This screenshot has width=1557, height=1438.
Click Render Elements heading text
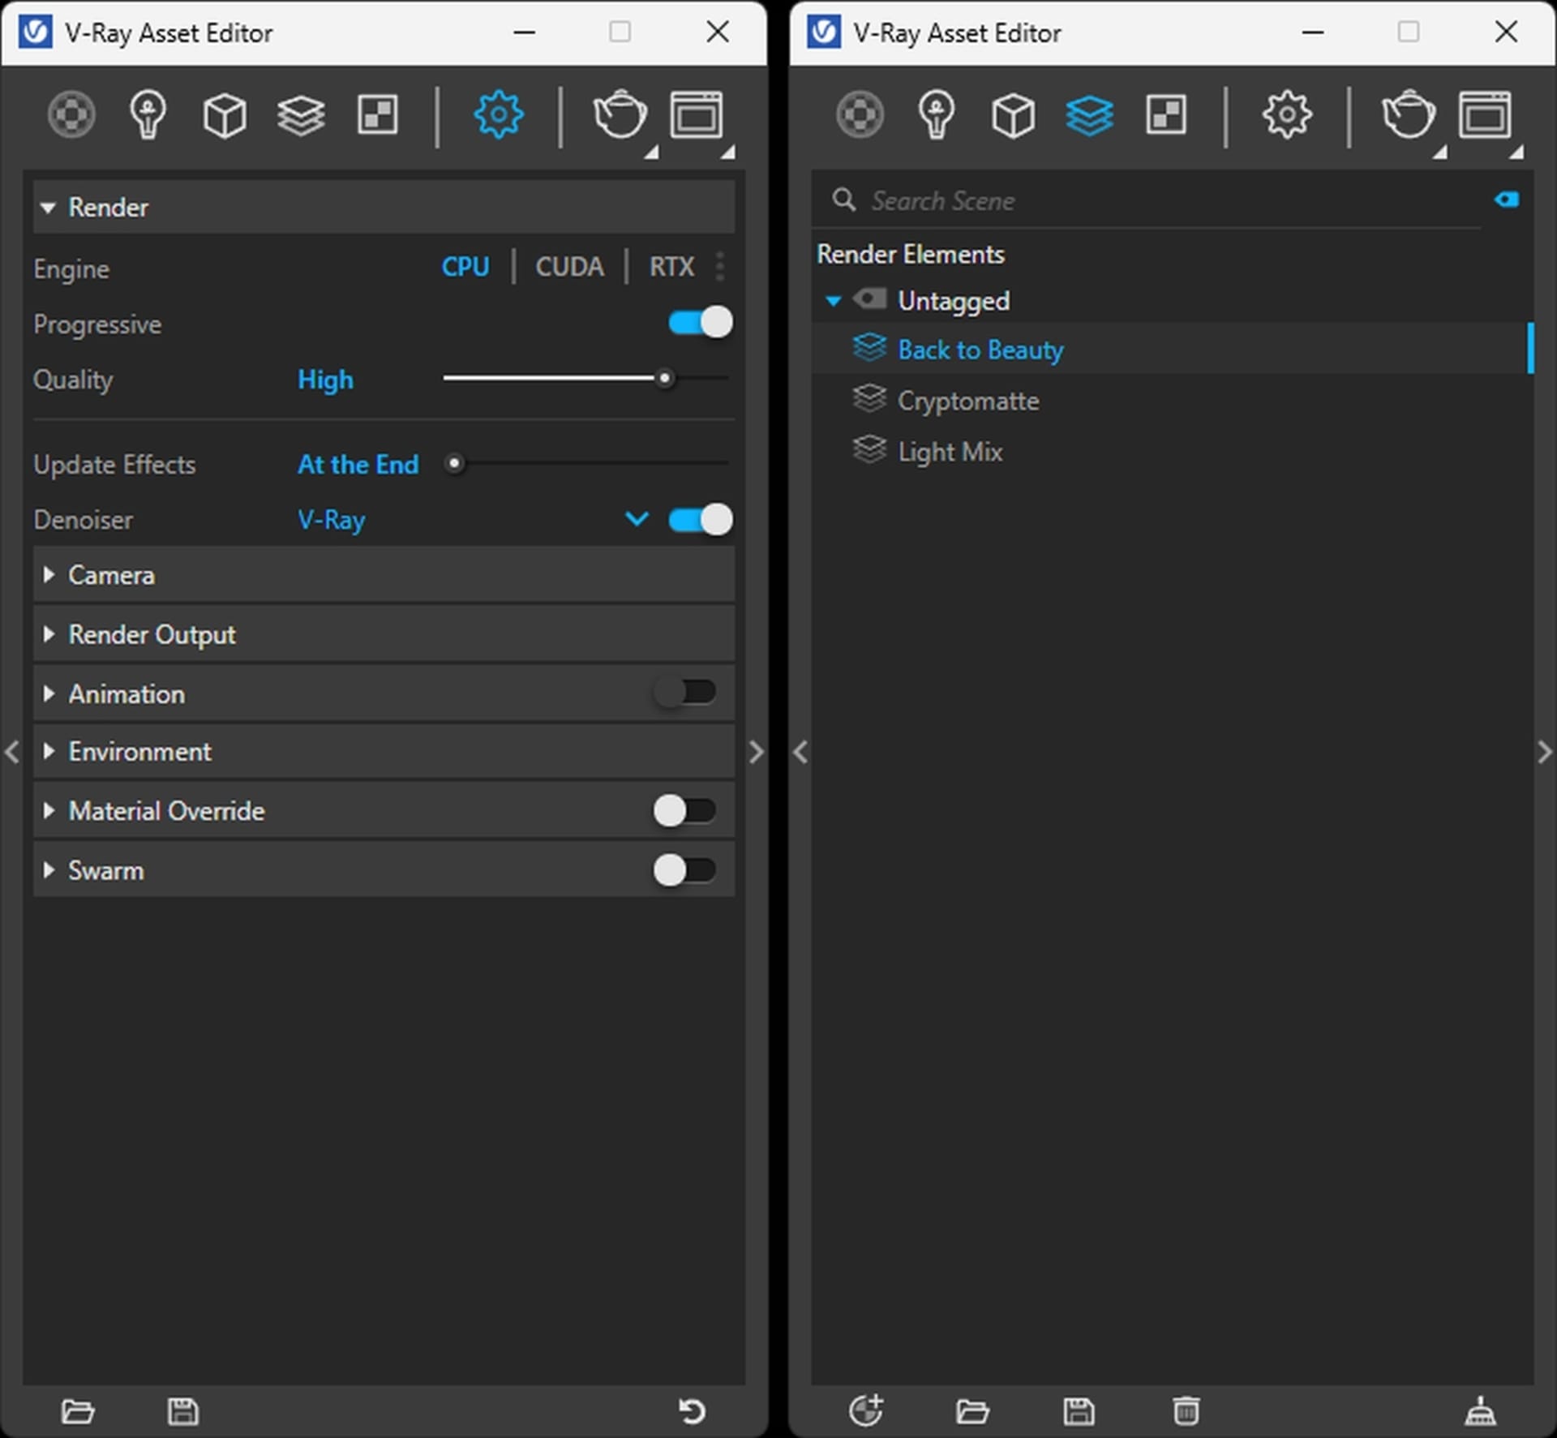(910, 255)
